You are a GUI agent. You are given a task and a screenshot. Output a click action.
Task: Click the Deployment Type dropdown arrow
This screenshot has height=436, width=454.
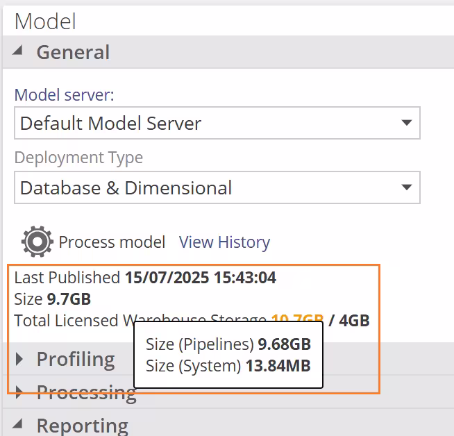point(406,187)
